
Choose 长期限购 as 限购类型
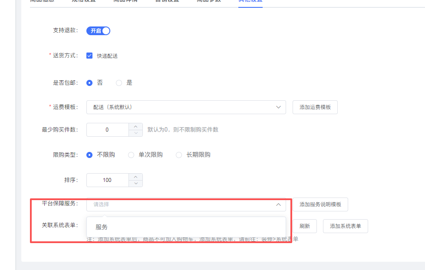pyautogui.click(x=179, y=155)
